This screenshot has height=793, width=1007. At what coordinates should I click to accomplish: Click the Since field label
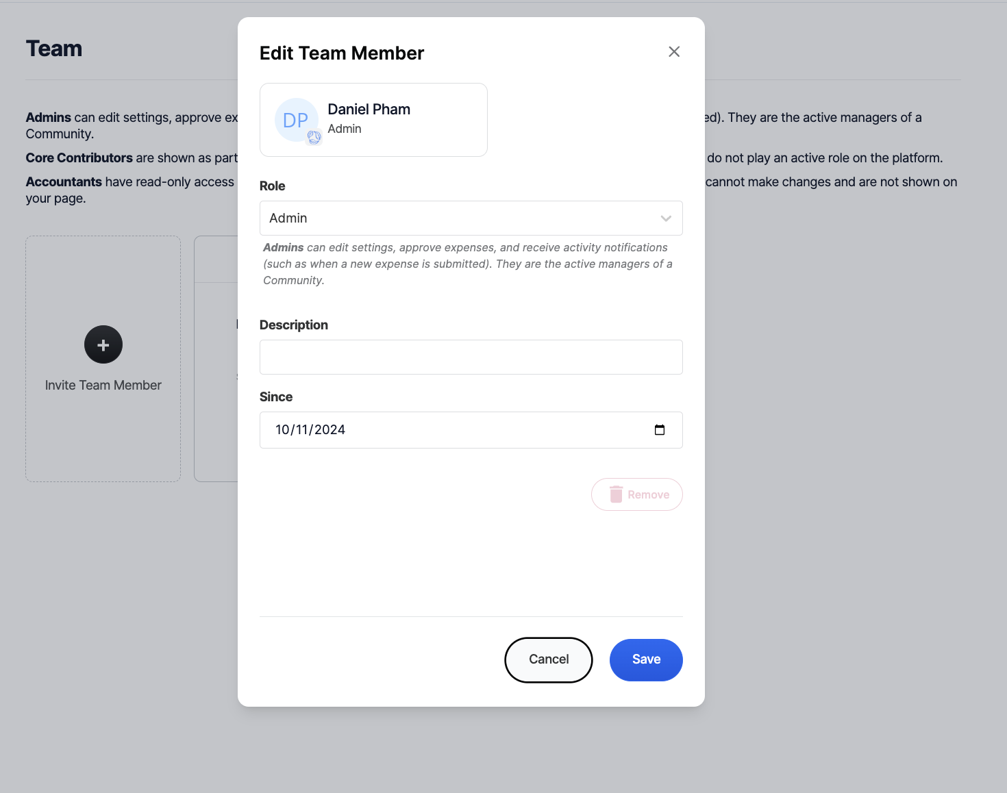[x=276, y=397]
